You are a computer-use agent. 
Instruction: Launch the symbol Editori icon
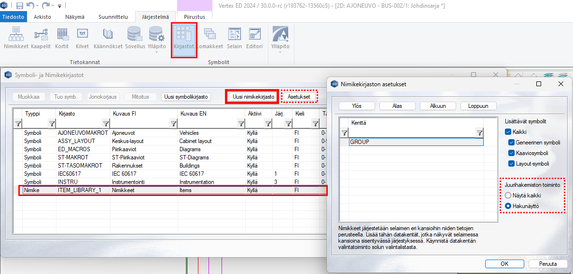pos(254,34)
